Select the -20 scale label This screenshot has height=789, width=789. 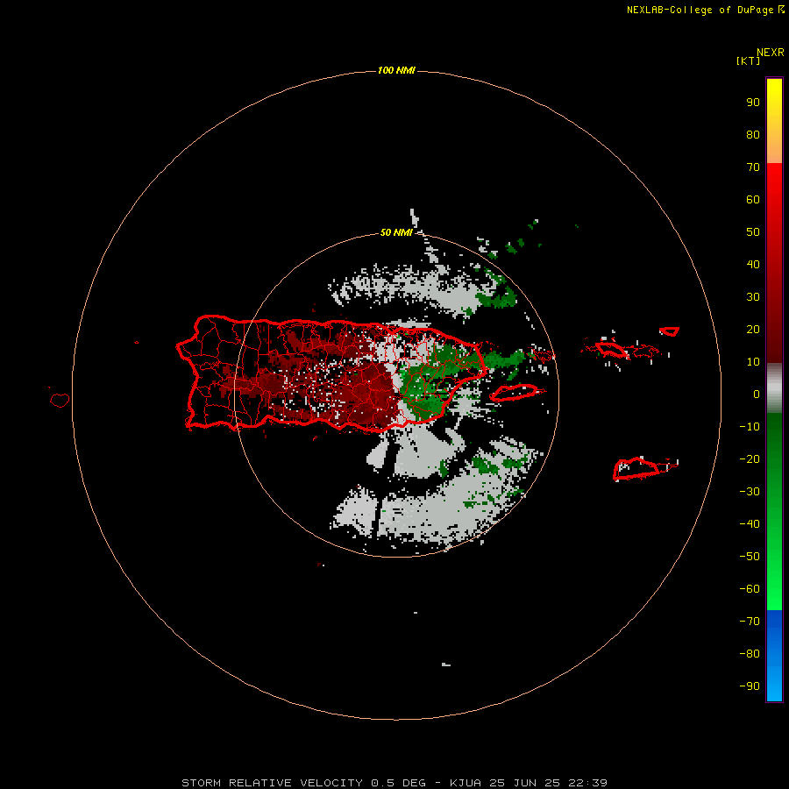point(750,458)
